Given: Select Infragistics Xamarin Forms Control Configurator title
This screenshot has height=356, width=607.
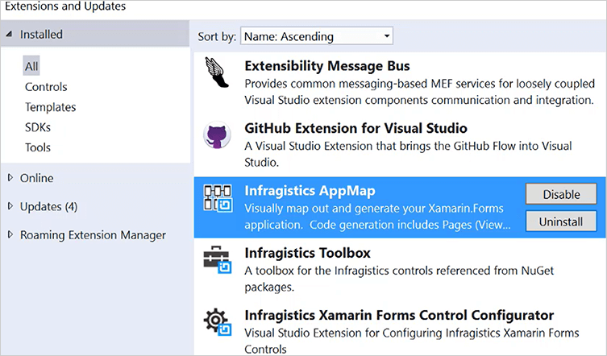Looking at the screenshot, I should pyautogui.click(x=399, y=316).
